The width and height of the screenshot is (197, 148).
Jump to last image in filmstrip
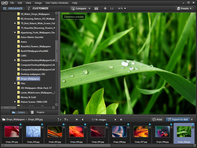(121, 119)
